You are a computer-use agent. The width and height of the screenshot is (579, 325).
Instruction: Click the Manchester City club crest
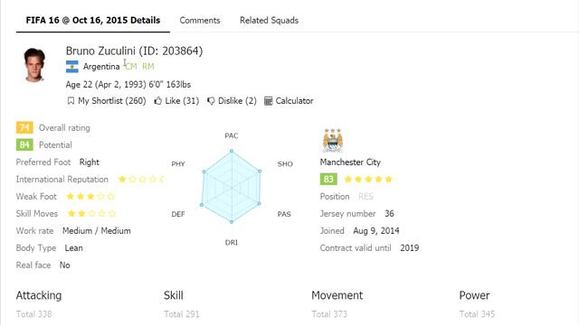pos(333,141)
